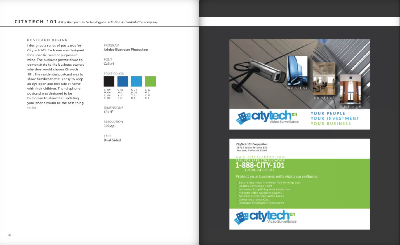Pick the black print color swatch
This screenshot has height=245, width=400.
pos(109,81)
